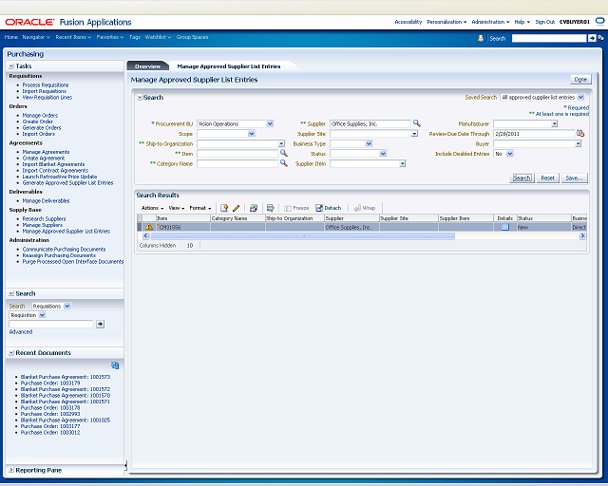The height and width of the screenshot is (486, 608).
Task: Open the Supplier Site dropdown
Action: [x=414, y=134]
